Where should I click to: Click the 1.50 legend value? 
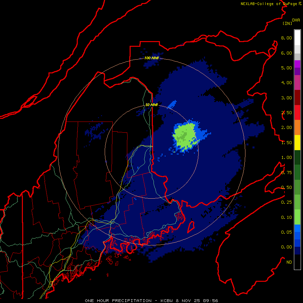[x=287, y=143]
